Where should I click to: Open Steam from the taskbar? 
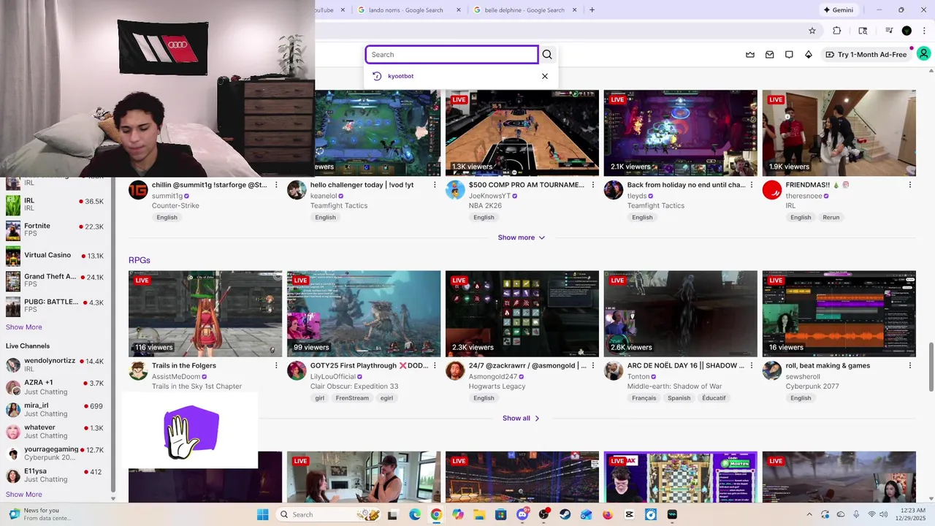[565, 514]
